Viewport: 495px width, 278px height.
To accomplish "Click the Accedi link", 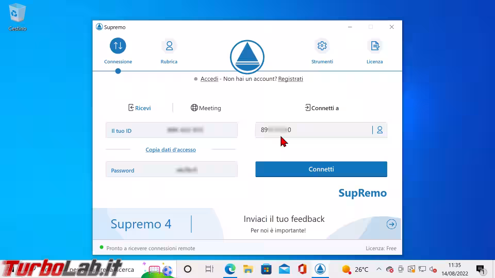I will pyautogui.click(x=209, y=79).
